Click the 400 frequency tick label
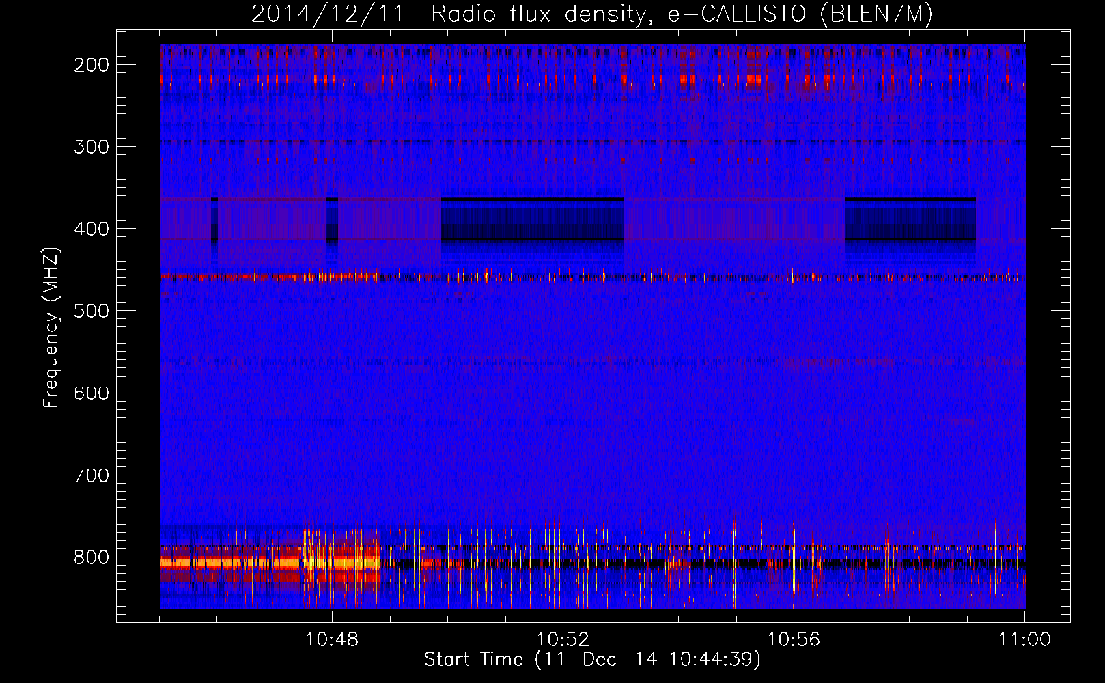Screen dimensions: 1105x683 click(x=92, y=229)
